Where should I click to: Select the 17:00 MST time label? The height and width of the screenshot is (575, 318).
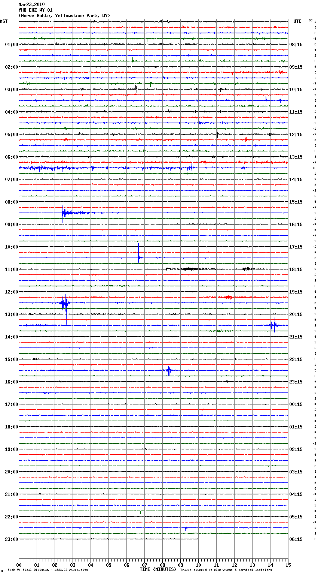point(12,404)
